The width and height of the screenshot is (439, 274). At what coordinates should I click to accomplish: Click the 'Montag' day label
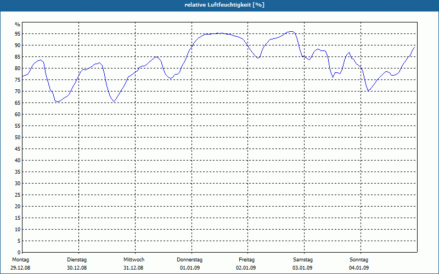tap(20, 260)
